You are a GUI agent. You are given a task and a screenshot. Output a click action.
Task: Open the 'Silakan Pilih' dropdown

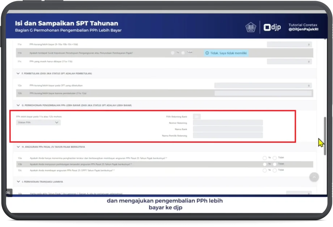[x=38, y=123]
